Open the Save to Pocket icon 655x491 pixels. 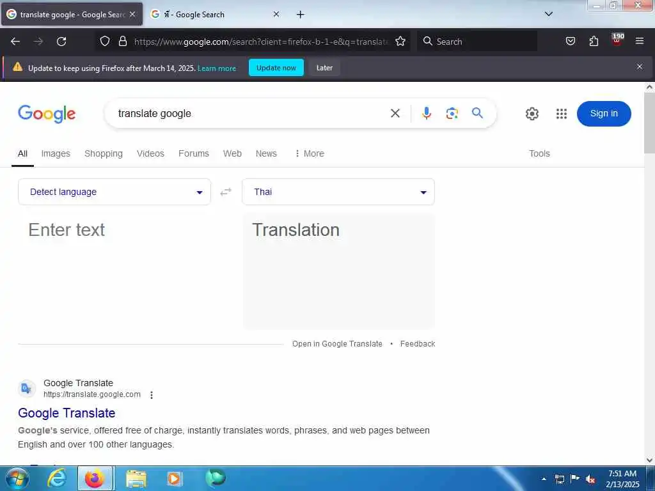[570, 41]
